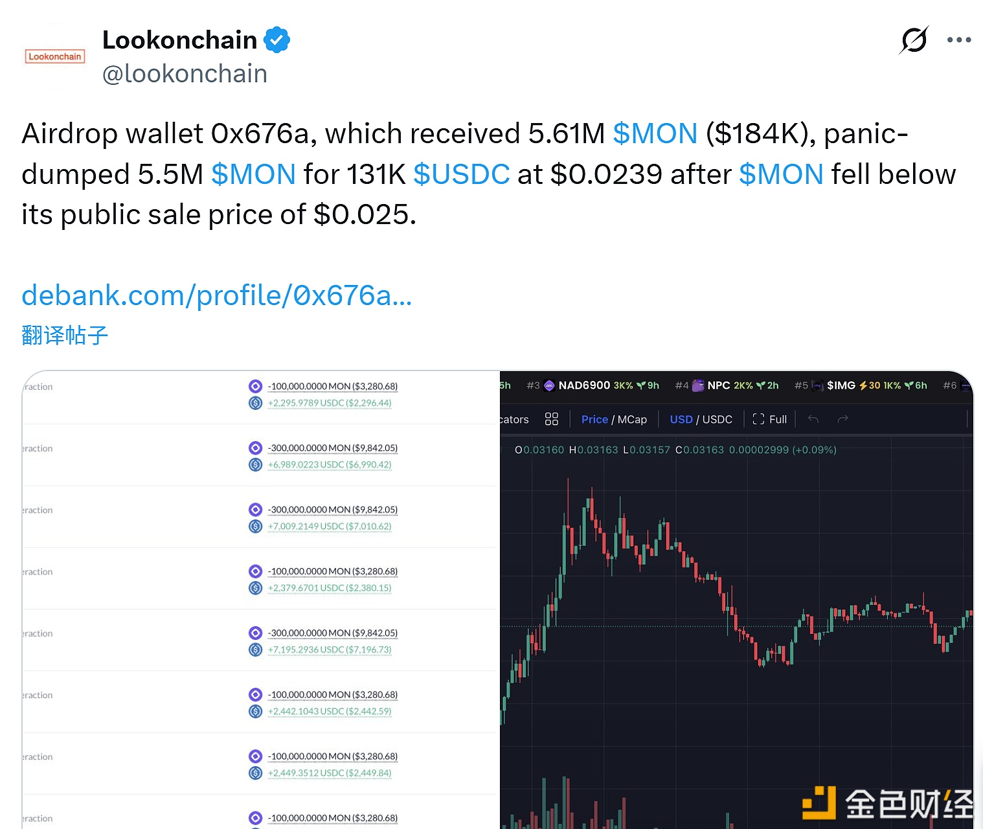983x829 pixels.
Task: Click the $MON hyperlink in the tweet text
Action: pyautogui.click(x=655, y=133)
